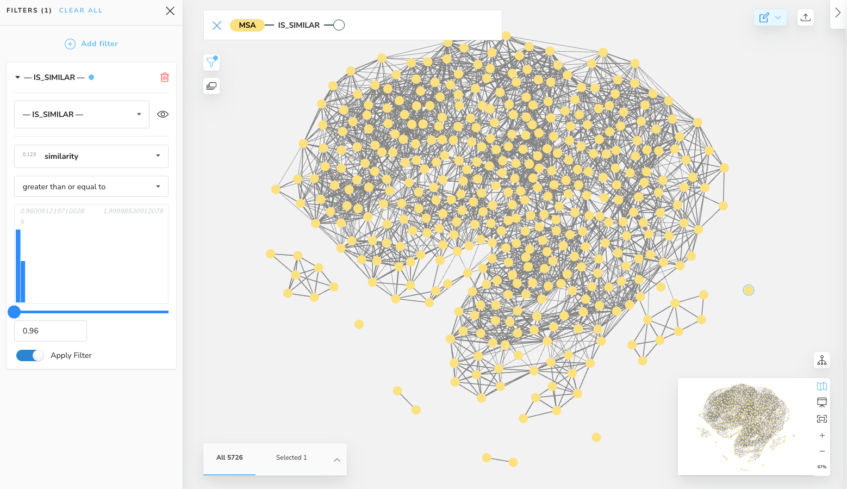Expand the edit scene dropdown arrow
Screen dimensions: 847x489
(778, 17)
